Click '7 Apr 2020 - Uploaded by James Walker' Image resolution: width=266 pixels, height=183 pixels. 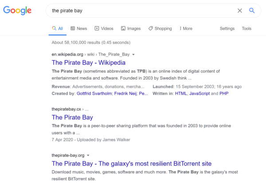coord(91,139)
